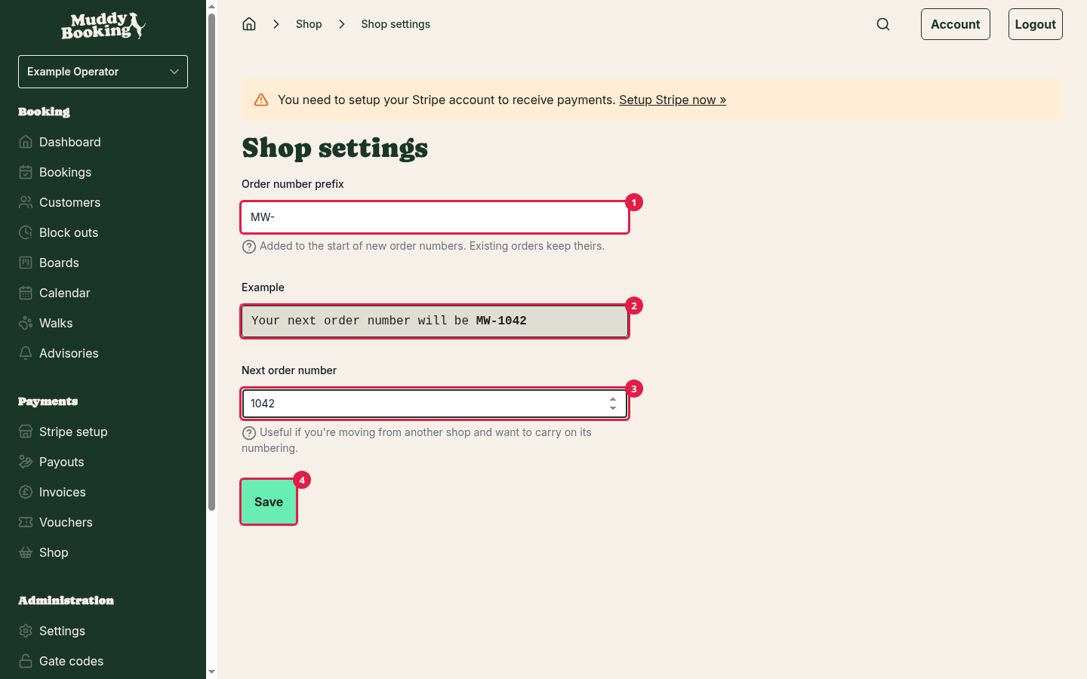
Task: Click the Shop basket icon
Action: click(26, 552)
